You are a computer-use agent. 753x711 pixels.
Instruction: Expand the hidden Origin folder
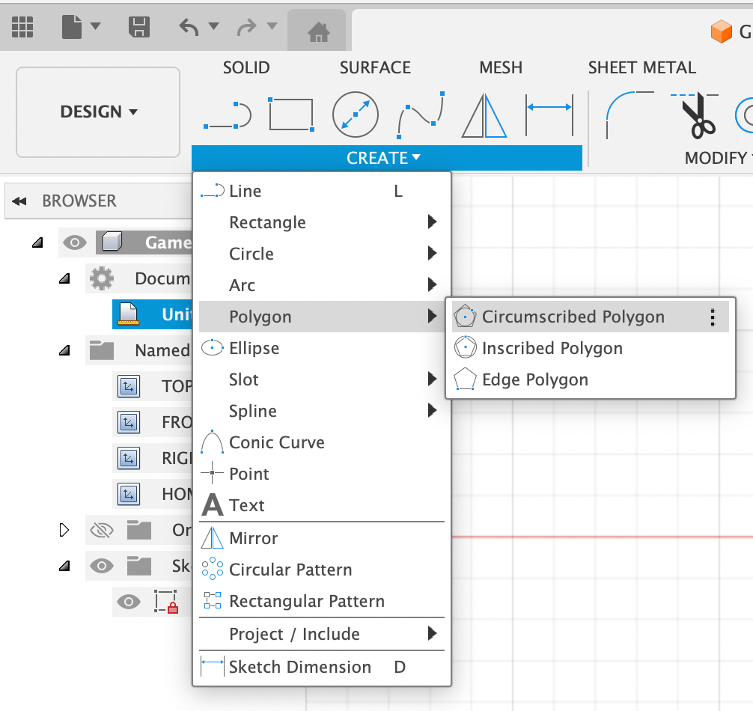(x=64, y=530)
